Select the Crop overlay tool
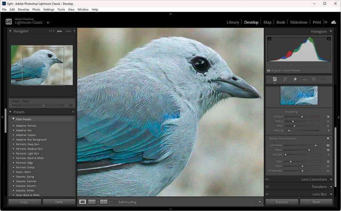Image resolution: width=341 pixels, height=211 pixels. pyautogui.click(x=285, y=79)
